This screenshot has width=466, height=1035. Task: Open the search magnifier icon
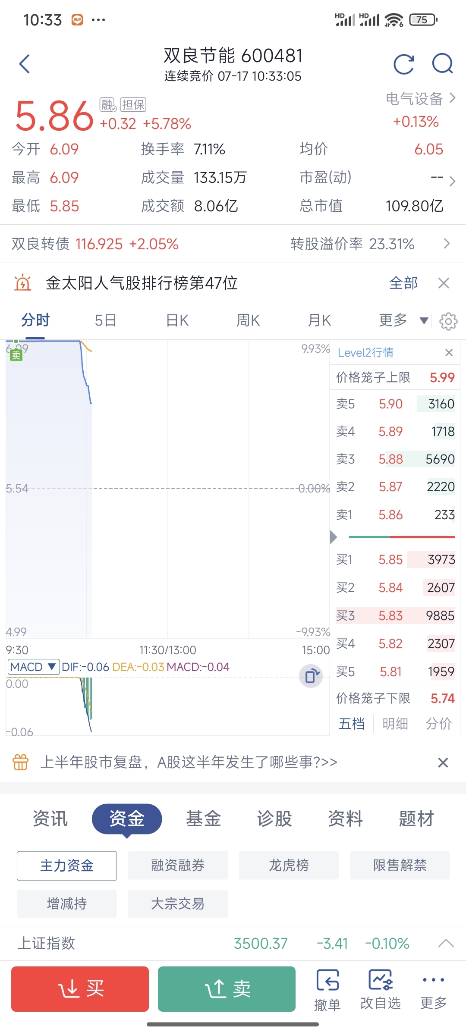[443, 64]
